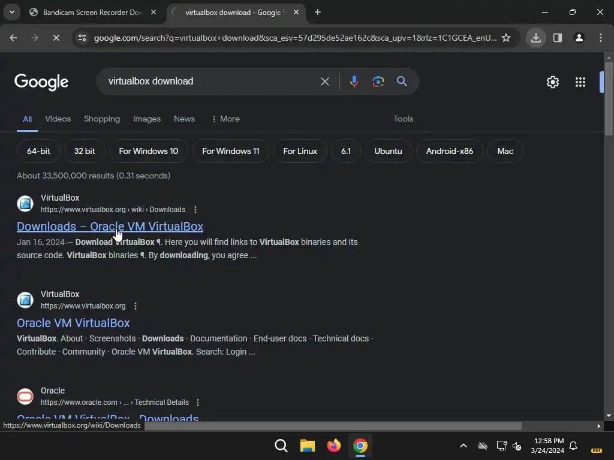Open Windows taskbar search
Viewport: 614px width, 460px height.
click(x=281, y=446)
